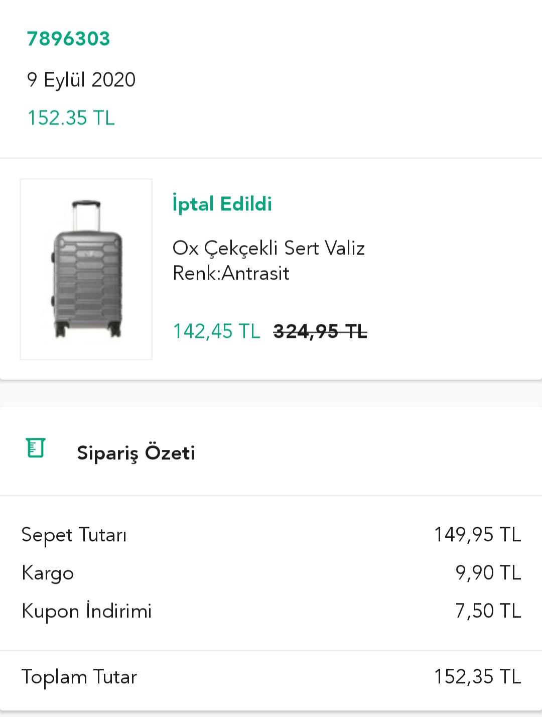Open Ox Çekçekli Sert Valiz product title

268,248
